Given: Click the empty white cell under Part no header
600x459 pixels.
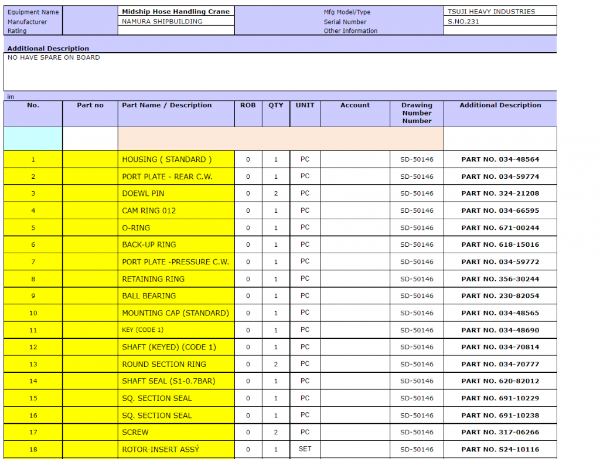Looking at the screenshot, I should tap(90, 139).
